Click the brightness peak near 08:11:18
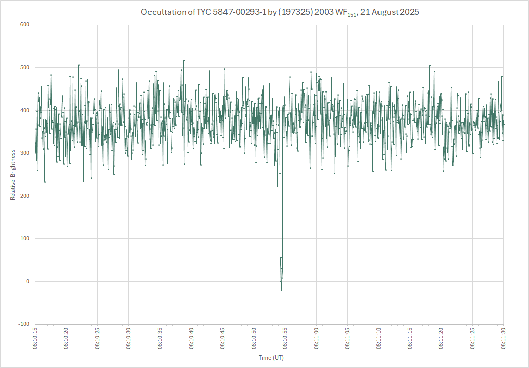529x368 pixels. [430, 65]
